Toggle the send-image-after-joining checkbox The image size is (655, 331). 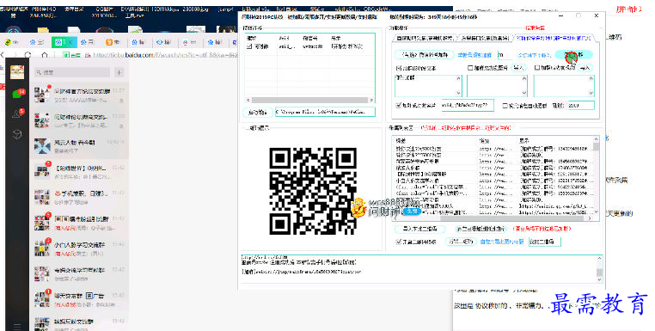(x=470, y=68)
